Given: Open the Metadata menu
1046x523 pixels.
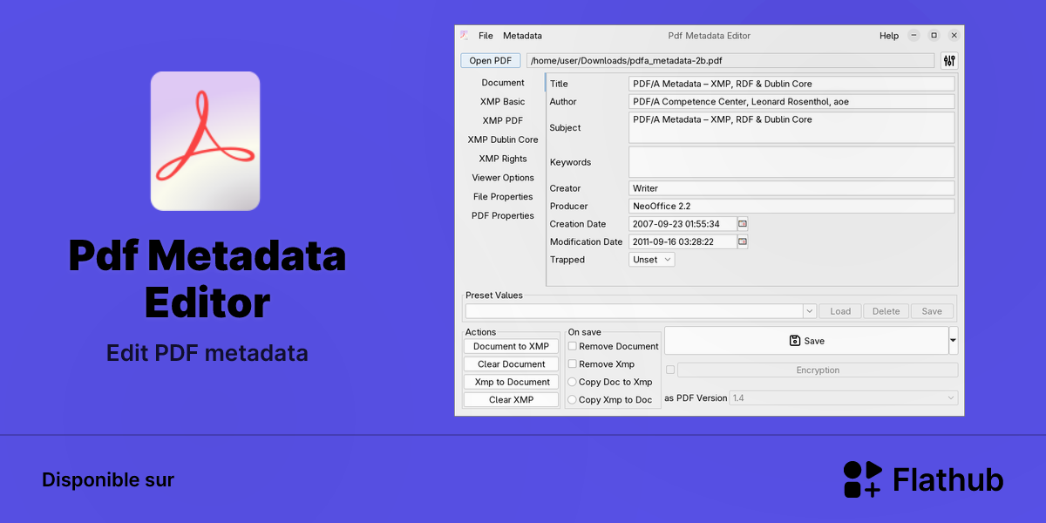Looking at the screenshot, I should click(522, 36).
